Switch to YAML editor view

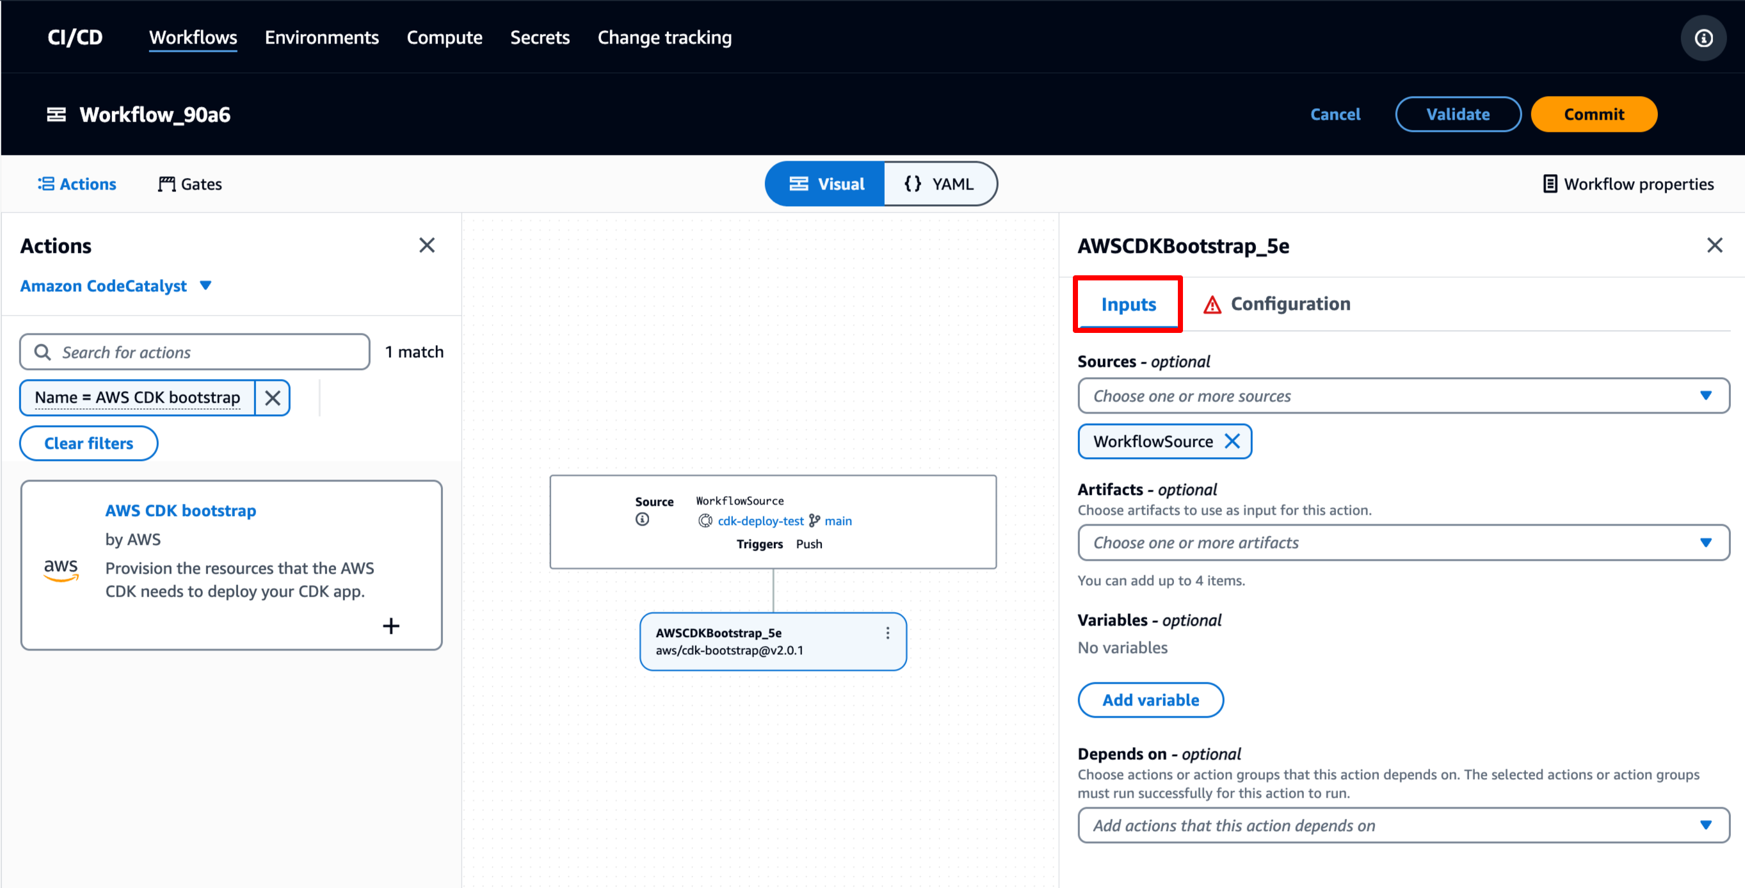click(x=940, y=184)
